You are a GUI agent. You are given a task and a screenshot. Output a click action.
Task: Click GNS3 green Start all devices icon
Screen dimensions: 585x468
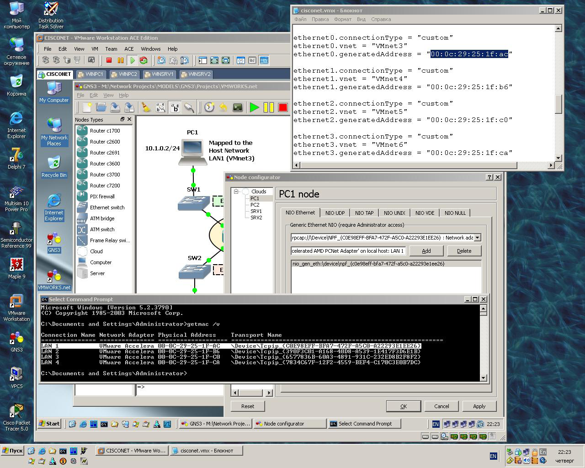pyautogui.click(x=254, y=107)
